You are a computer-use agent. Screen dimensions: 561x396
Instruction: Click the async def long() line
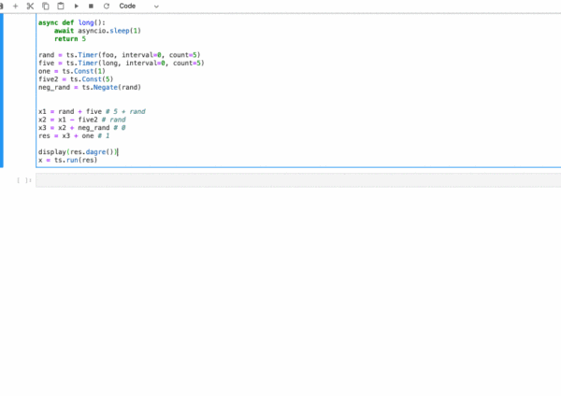(x=72, y=22)
